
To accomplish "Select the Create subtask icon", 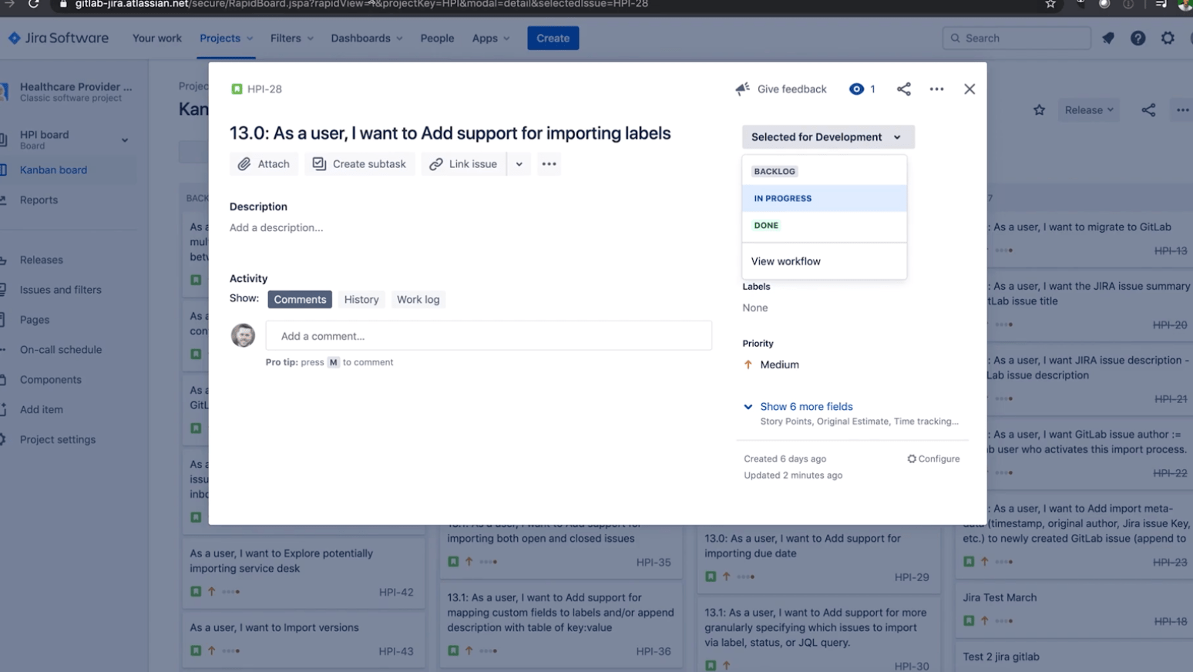I will coord(318,163).
